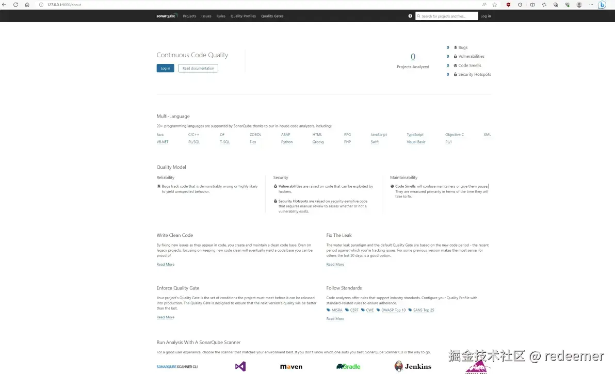Click the JavaScript language link
Viewport: 615px width, 374px height.
(379, 135)
